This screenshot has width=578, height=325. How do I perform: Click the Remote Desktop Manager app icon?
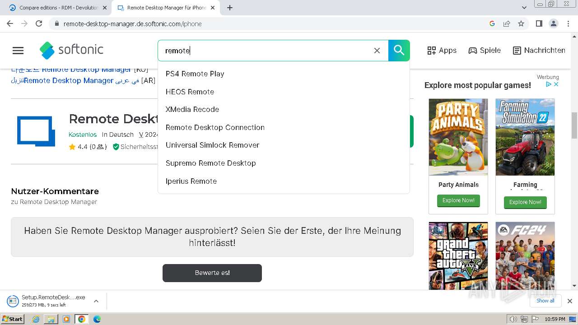point(36,131)
